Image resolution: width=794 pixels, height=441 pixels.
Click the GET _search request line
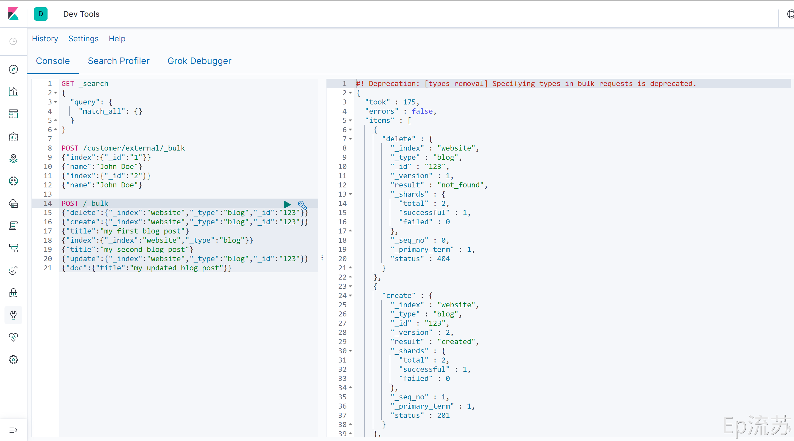(85, 84)
